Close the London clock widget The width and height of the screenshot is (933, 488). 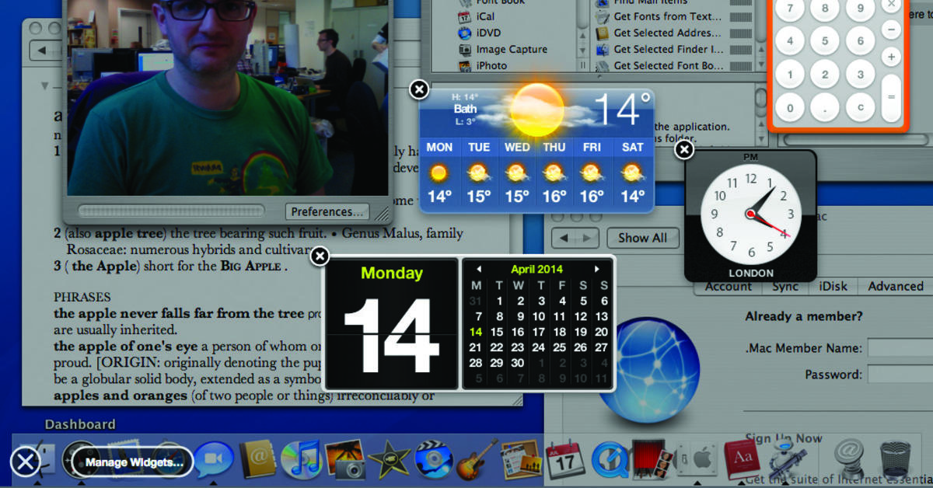[x=684, y=150]
